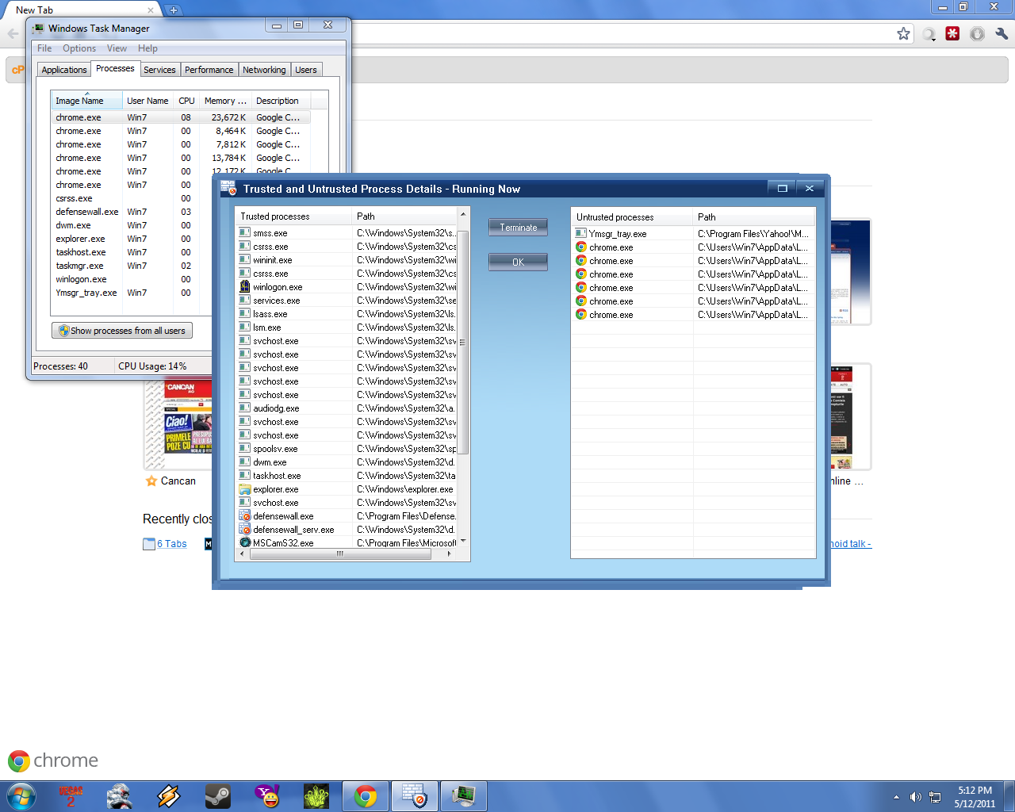The image size is (1015, 812).
Task: Open the Cancan site link
Action: 178,481
